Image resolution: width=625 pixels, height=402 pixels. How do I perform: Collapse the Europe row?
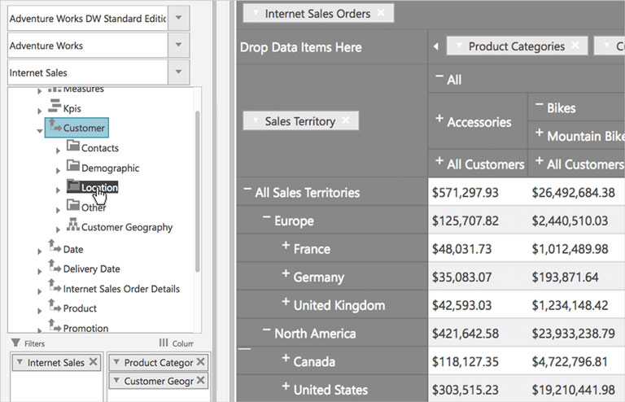(x=267, y=220)
